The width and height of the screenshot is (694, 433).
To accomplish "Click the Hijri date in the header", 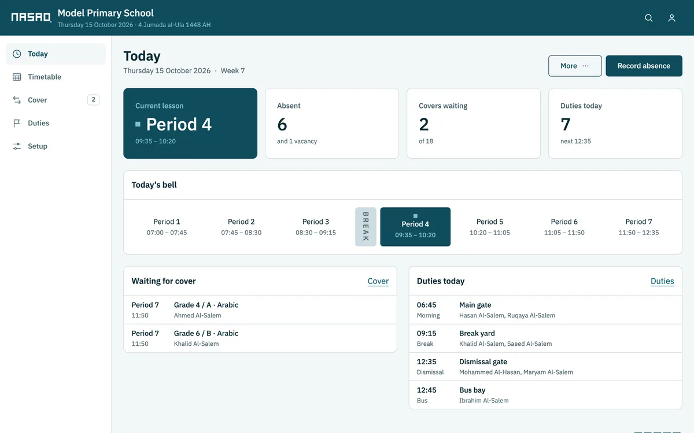I will (174, 25).
